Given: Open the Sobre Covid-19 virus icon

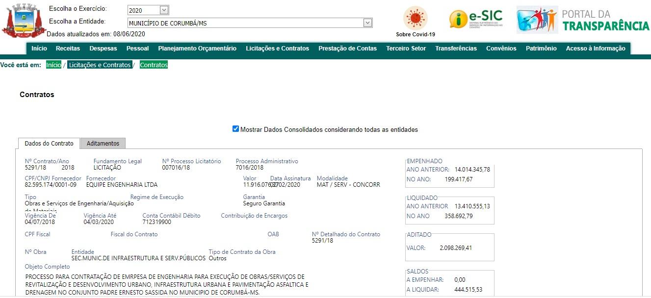Looking at the screenshot, I should (x=415, y=18).
